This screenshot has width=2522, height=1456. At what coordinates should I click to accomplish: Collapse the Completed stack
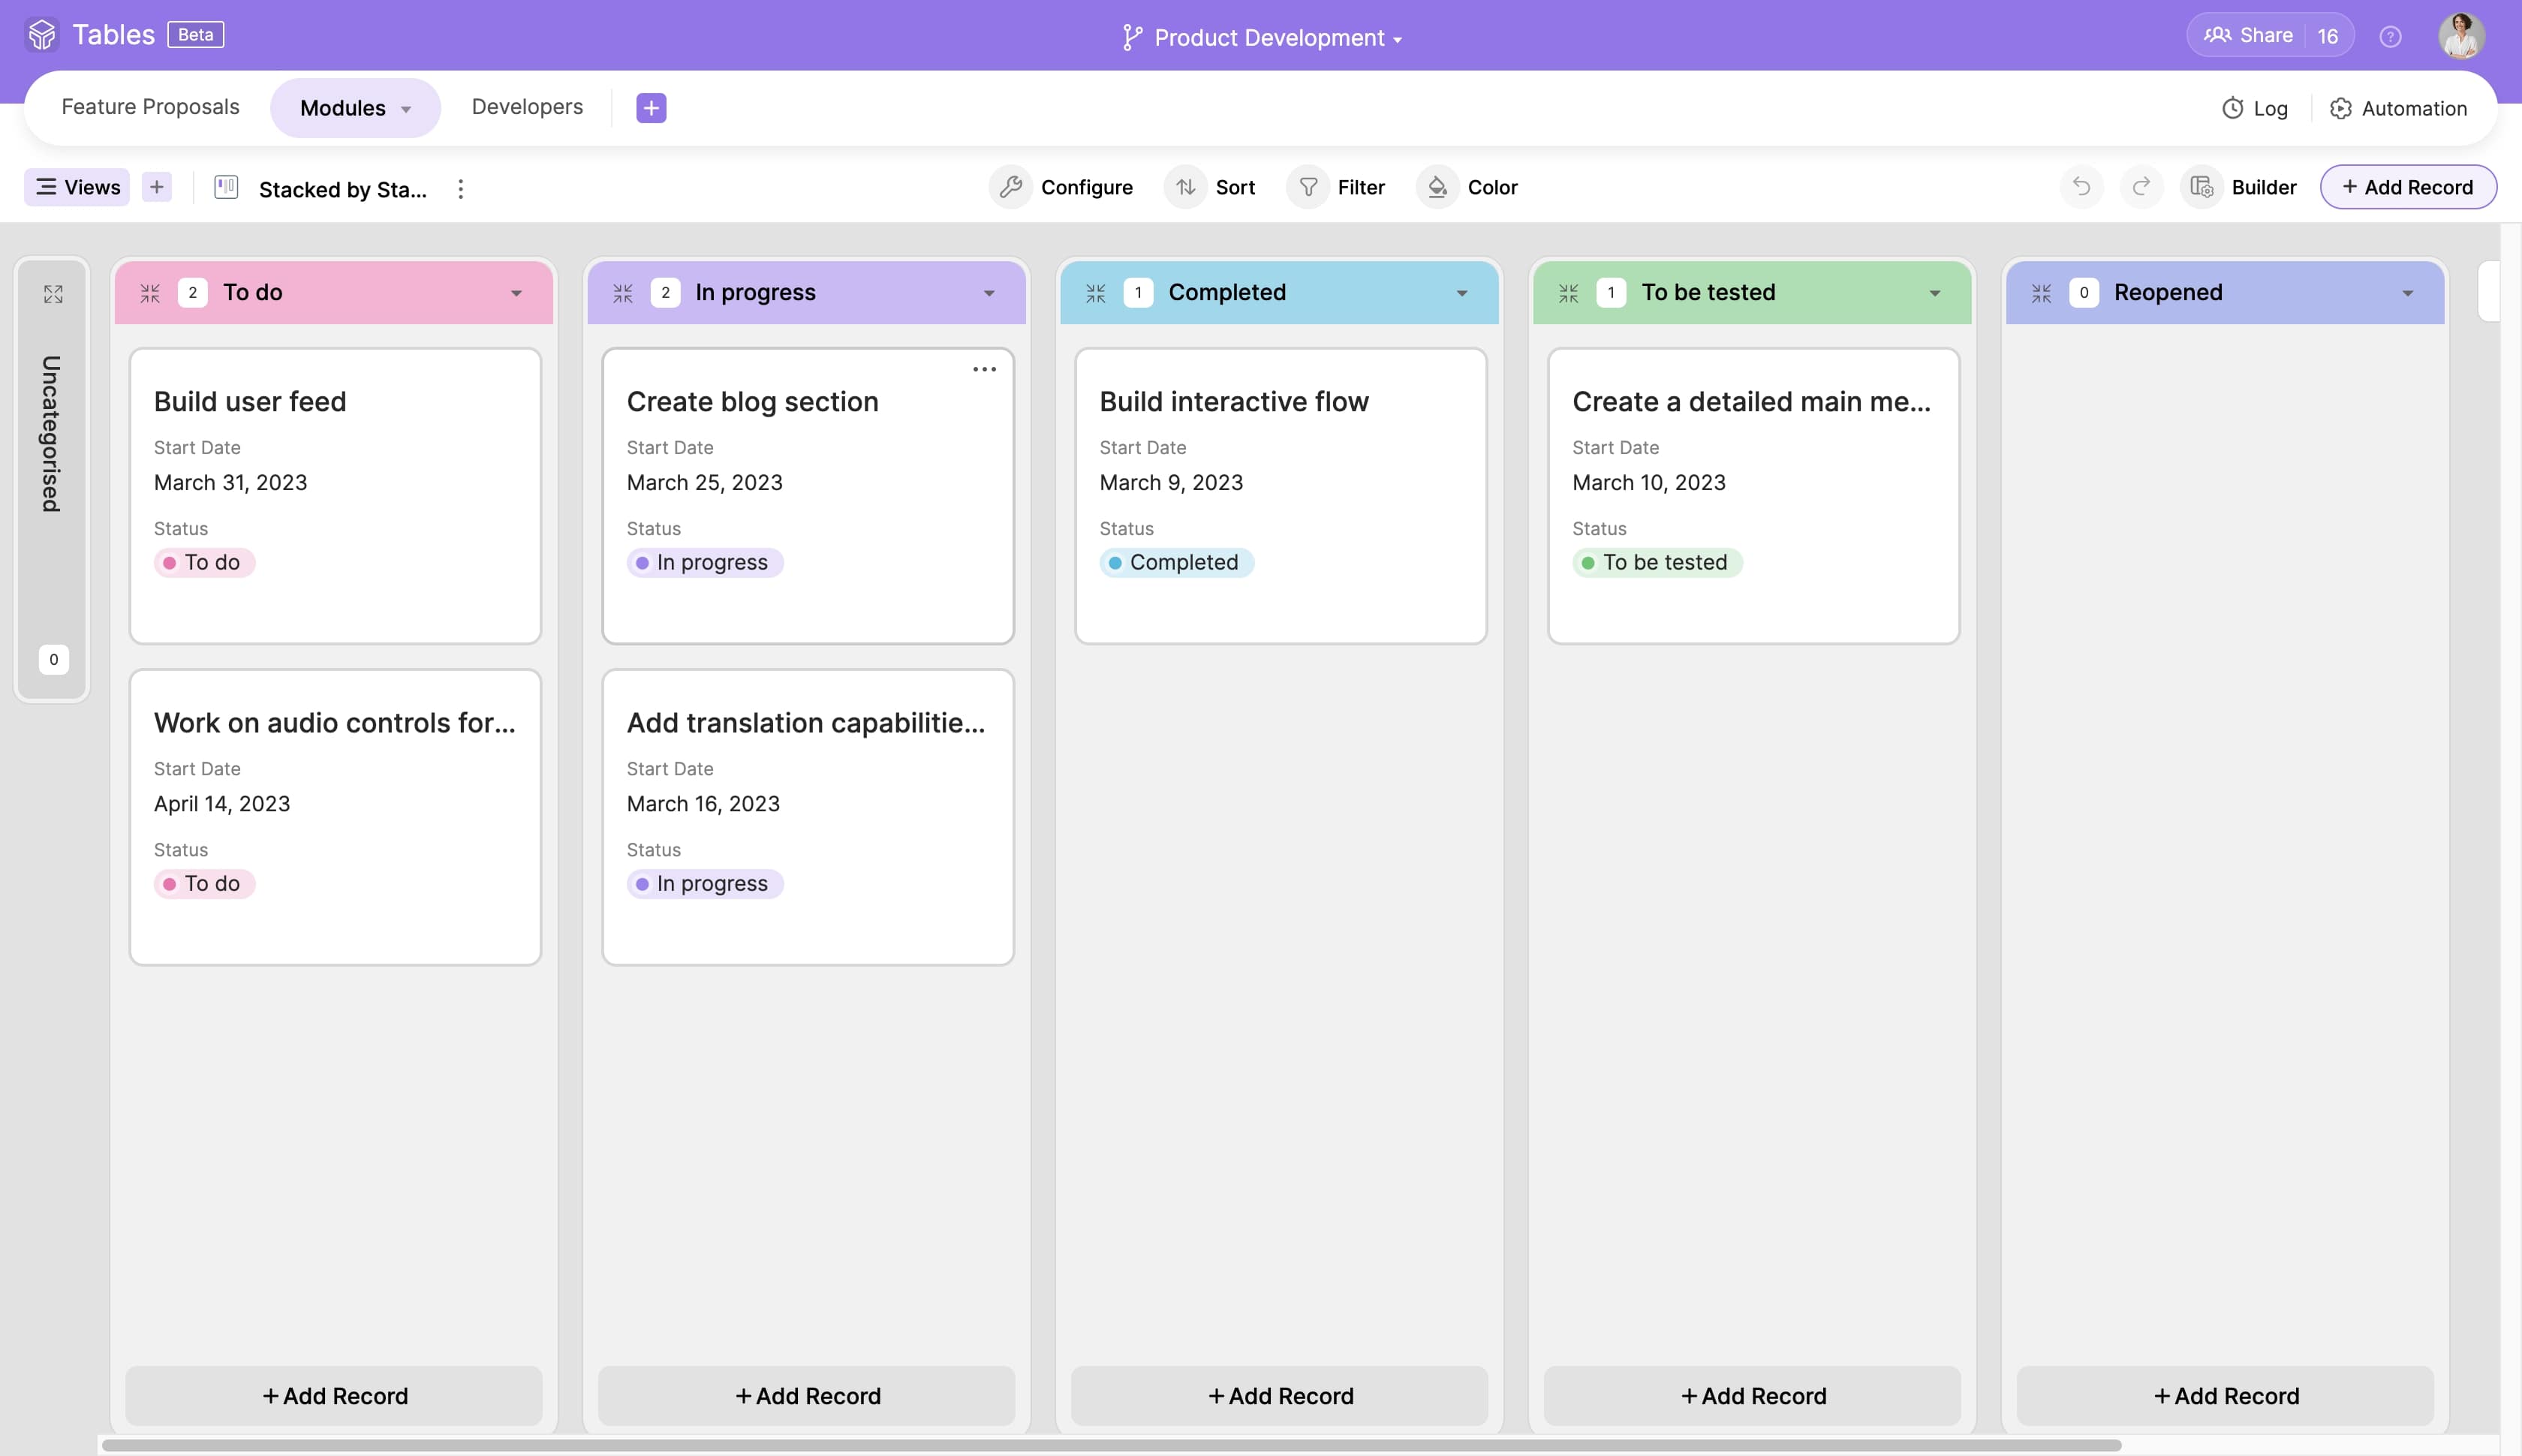[x=1096, y=293]
